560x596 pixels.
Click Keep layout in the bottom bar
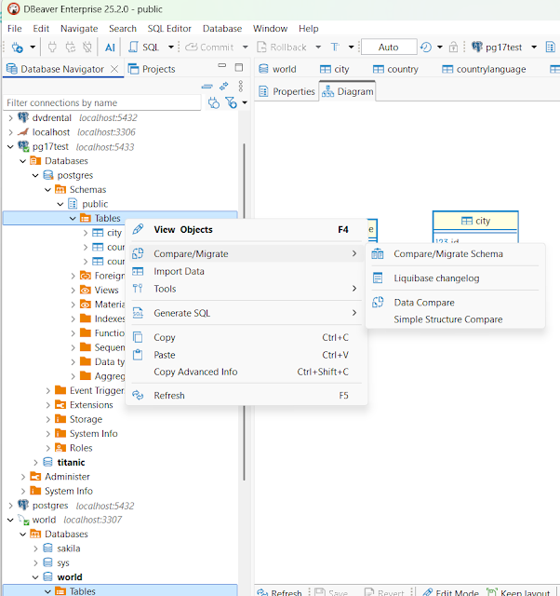coord(518,592)
